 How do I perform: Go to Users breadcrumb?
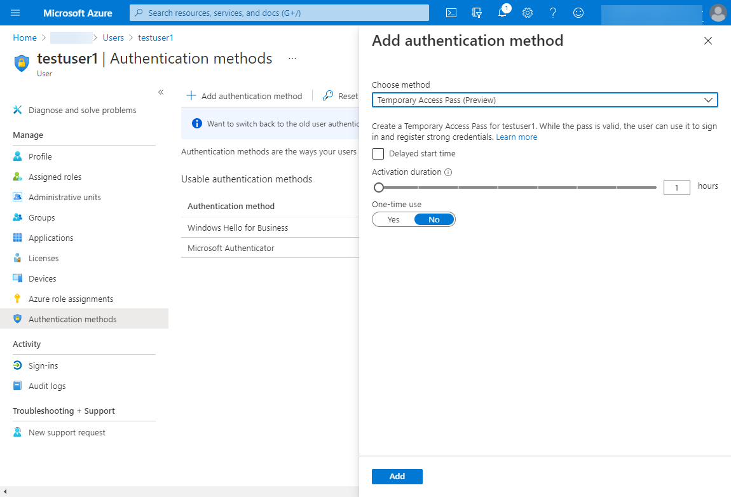point(113,37)
